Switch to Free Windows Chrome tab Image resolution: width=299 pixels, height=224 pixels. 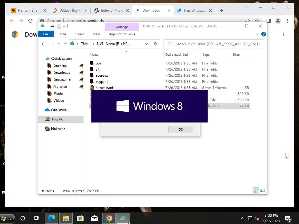coord(194,10)
